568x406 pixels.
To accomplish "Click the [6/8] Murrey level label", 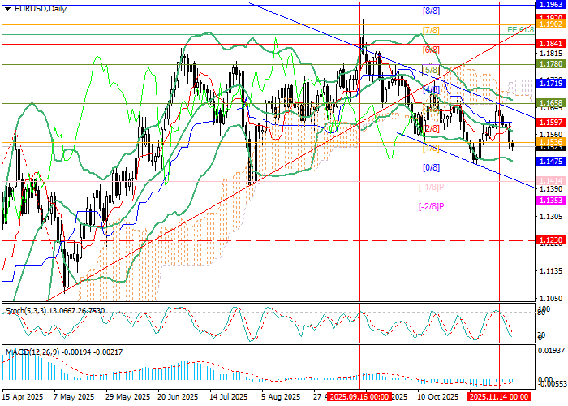I will click(431, 50).
